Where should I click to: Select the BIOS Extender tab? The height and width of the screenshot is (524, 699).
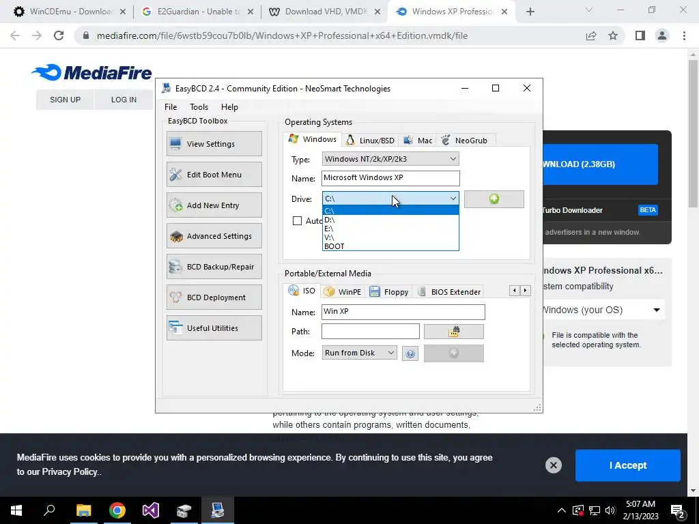pyautogui.click(x=449, y=292)
